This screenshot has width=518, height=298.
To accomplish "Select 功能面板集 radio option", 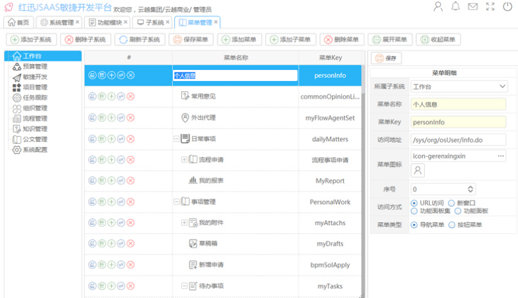I will 414,211.
